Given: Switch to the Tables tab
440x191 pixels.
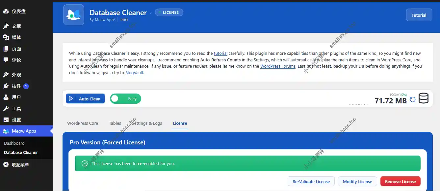Looking at the screenshot, I should click(x=115, y=123).
